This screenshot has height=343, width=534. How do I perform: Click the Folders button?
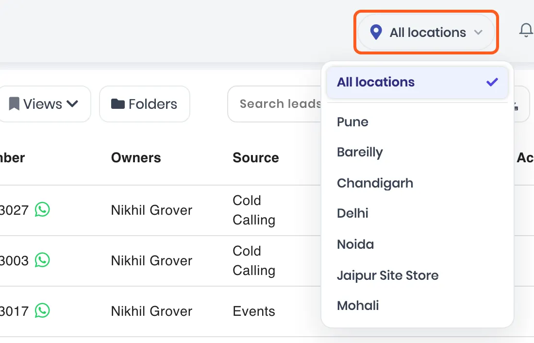coord(144,104)
